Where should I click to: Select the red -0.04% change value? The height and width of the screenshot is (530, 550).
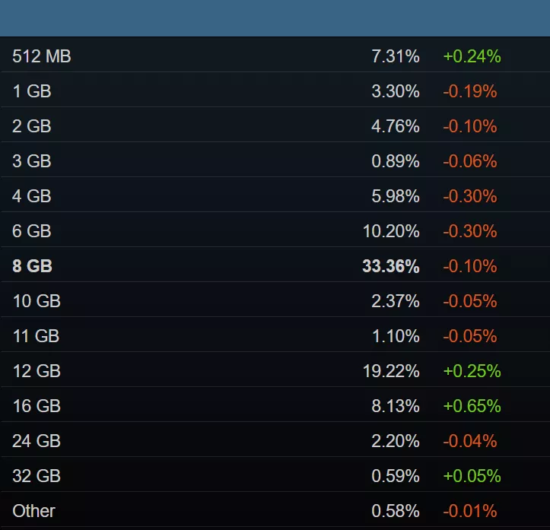(469, 441)
